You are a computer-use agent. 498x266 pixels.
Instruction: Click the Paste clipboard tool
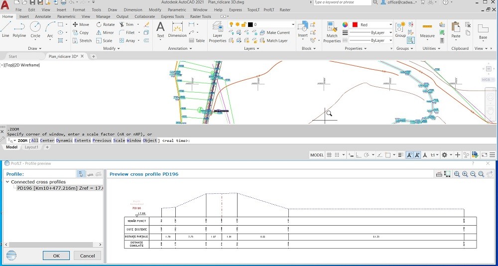click(x=456, y=29)
